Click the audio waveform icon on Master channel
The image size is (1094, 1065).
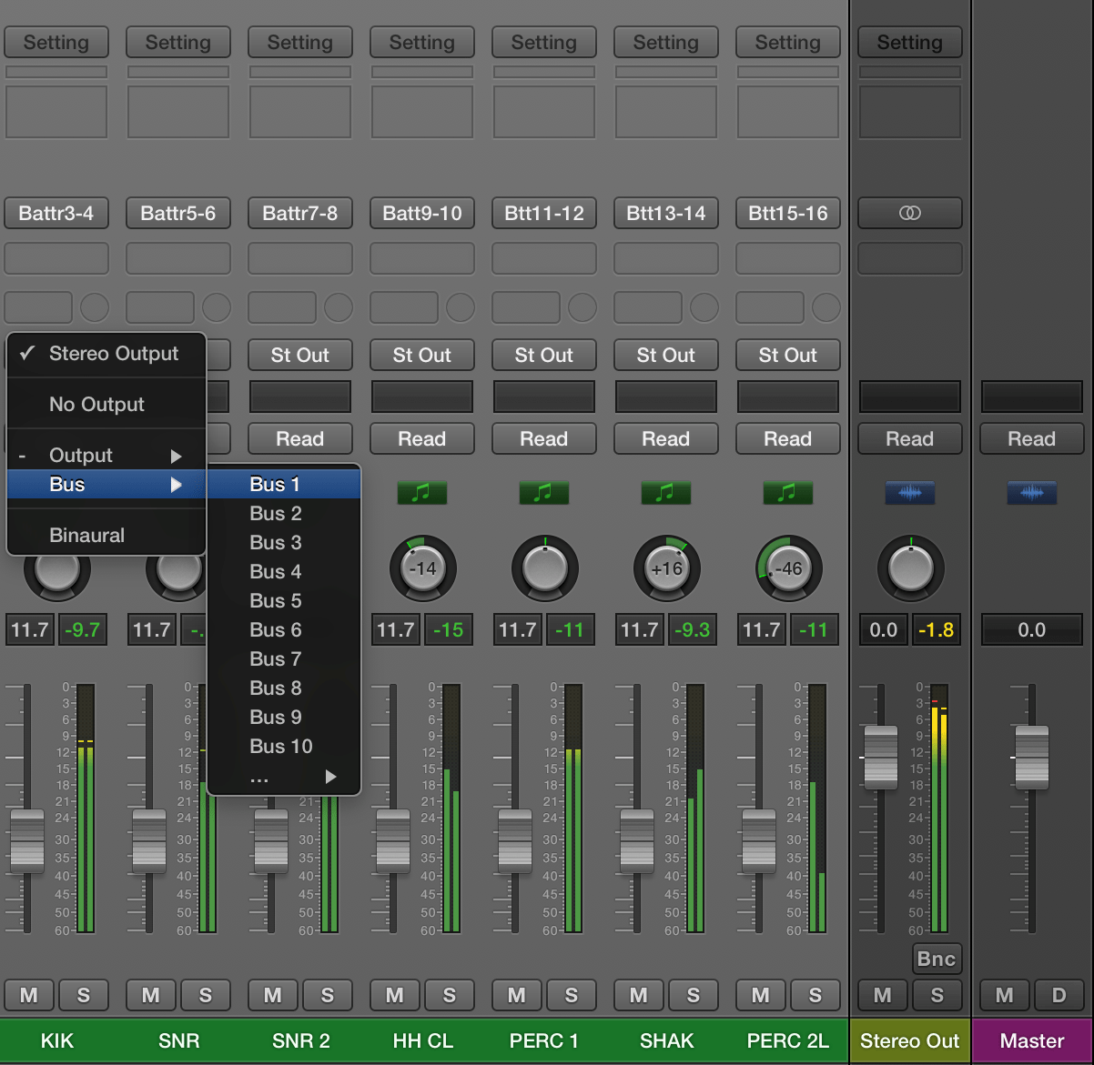pos(1031,493)
